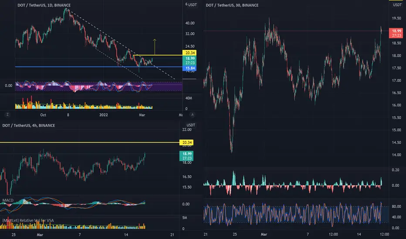Click the Z timezone button on the 1D chart

coord(7,114)
